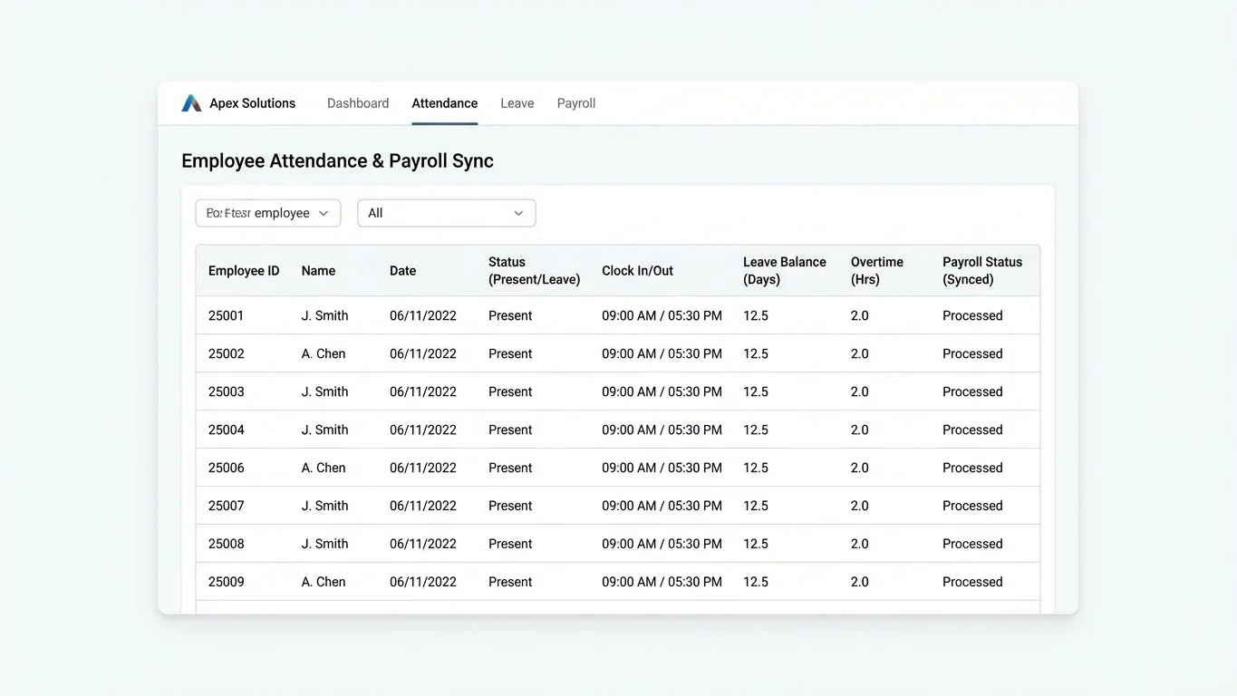Click the Overtime (Hrs) column header
The image size is (1237, 696).
tap(876, 270)
